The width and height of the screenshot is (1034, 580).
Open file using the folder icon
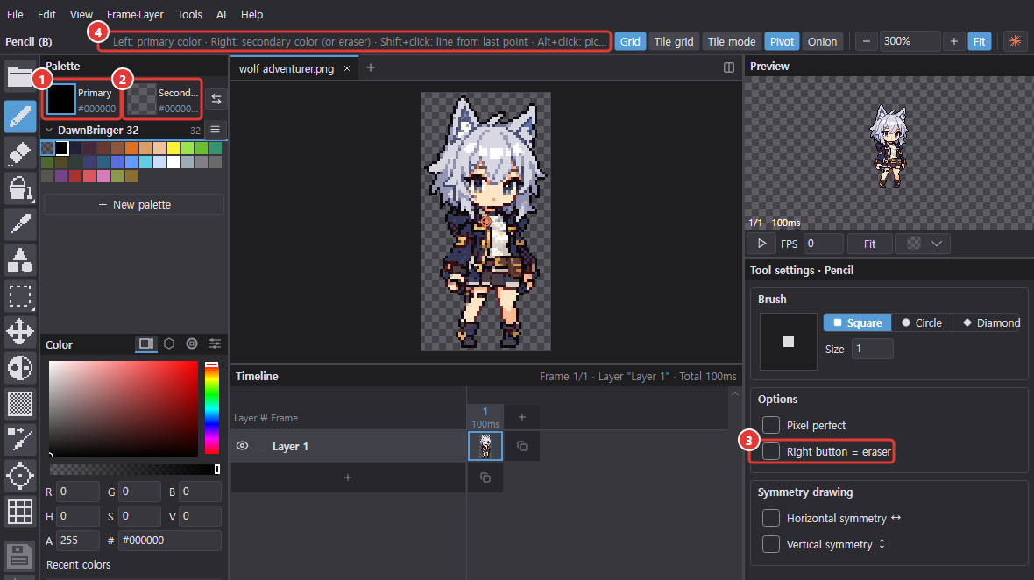[20, 78]
